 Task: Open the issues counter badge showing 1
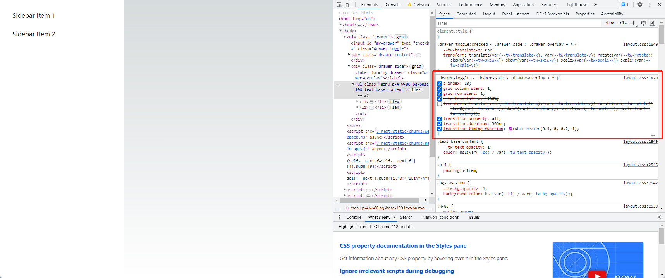click(625, 5)
